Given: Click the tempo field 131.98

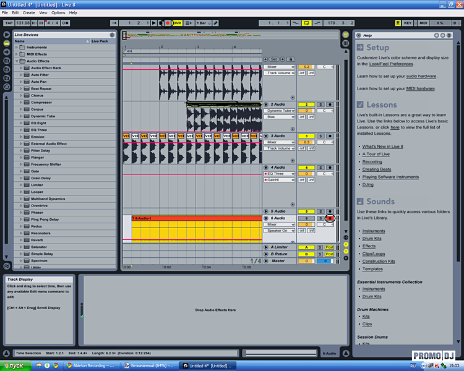Looking at the screenshot, I should coord(23,23).
